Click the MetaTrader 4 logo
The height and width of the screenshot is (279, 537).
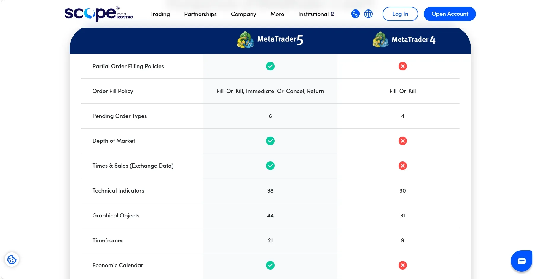tap(404, 40)
